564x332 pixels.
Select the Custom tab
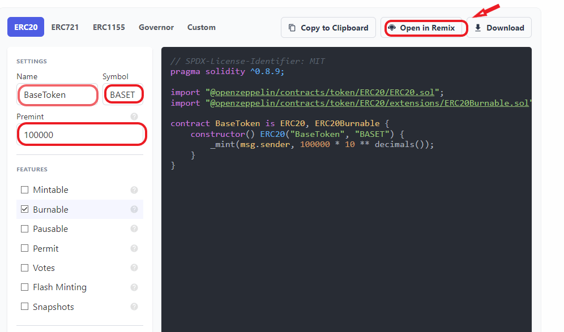coord(202,27)
